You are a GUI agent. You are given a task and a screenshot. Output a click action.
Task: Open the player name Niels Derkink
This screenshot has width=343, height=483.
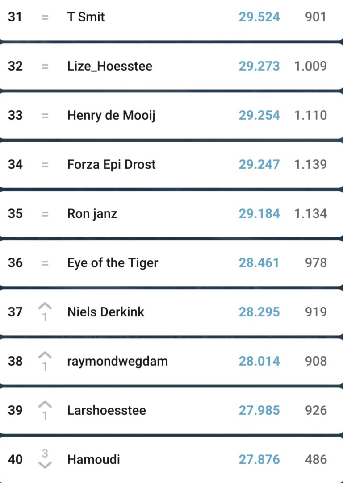click(x=106, y=312)
